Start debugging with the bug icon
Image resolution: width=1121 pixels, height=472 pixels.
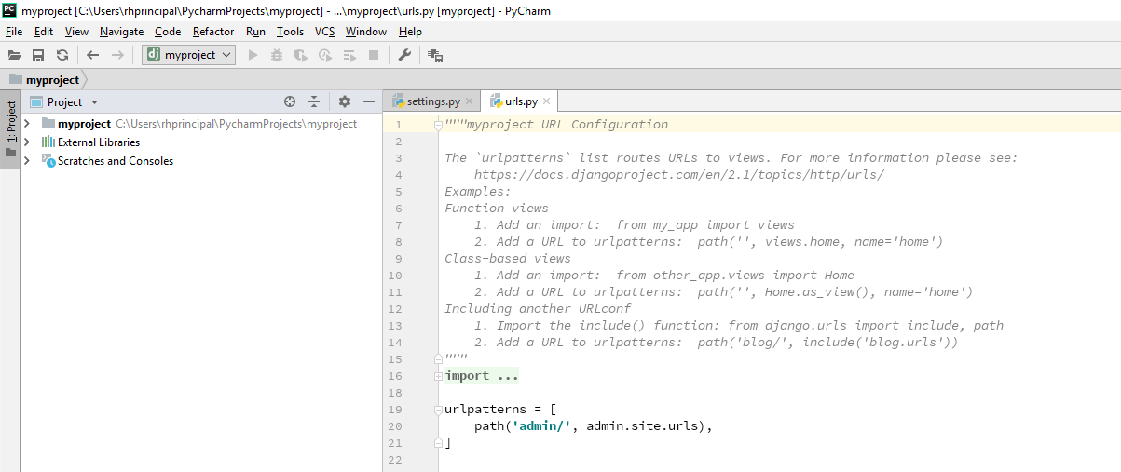276,56
